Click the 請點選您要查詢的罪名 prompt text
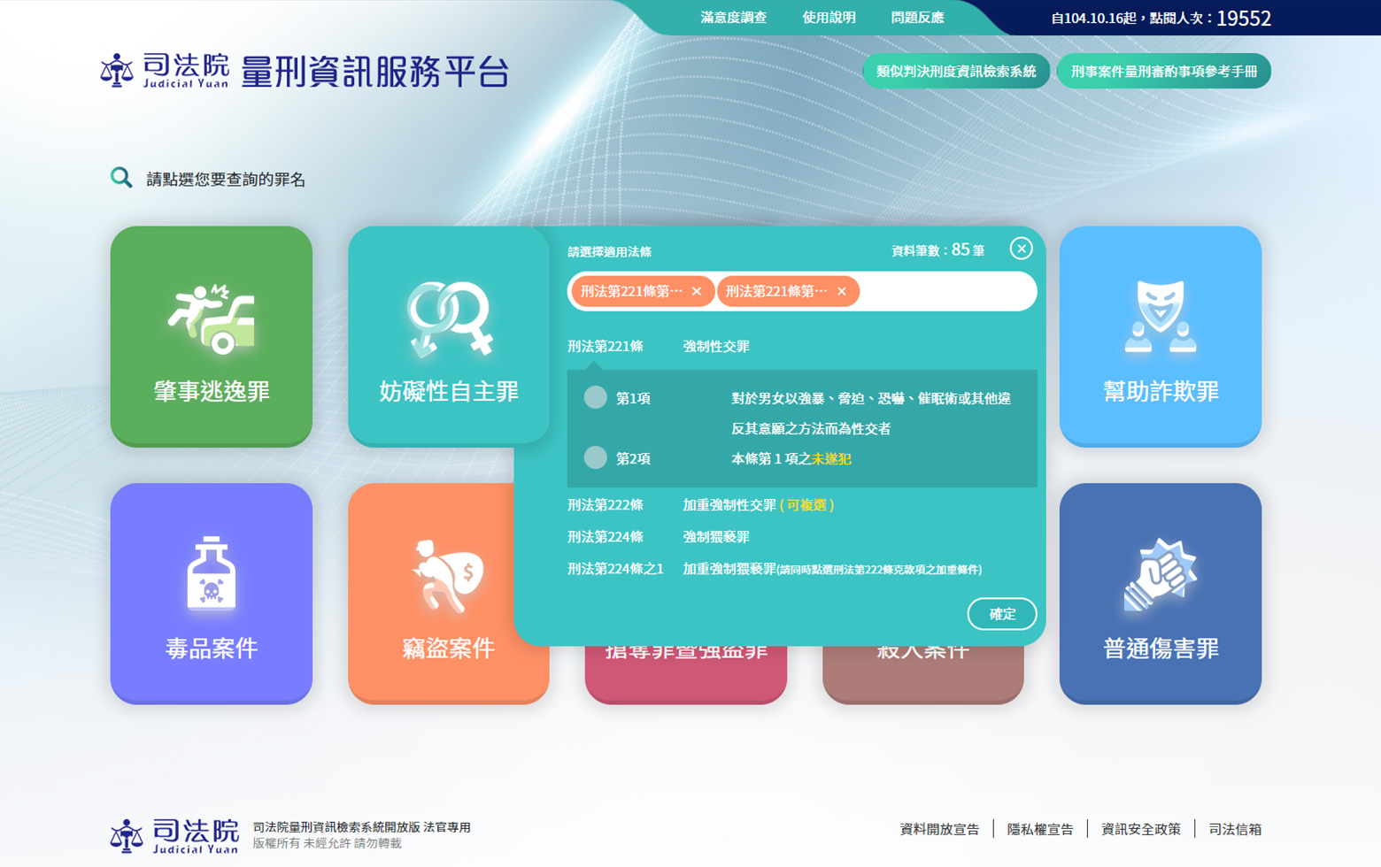Screen dimensions: 1381x867 226,179
